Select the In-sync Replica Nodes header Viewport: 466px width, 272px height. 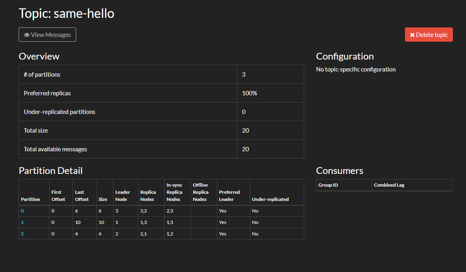click(x=175, y=192)
